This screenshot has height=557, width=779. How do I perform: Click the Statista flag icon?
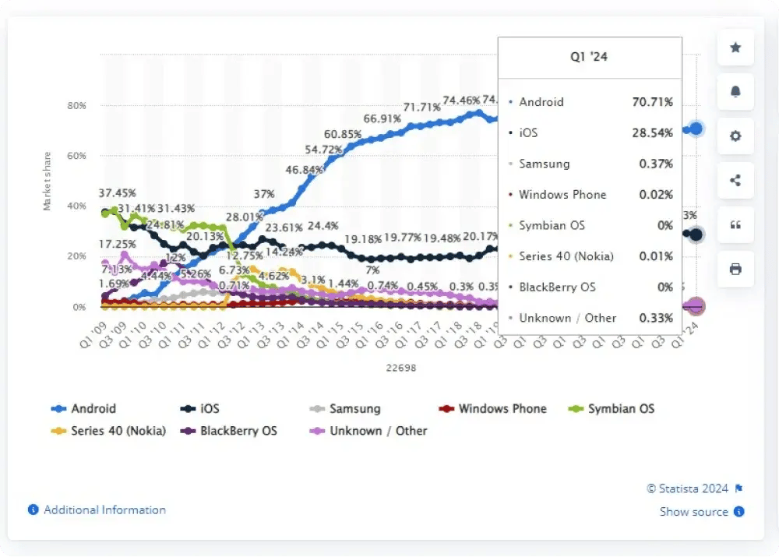click(738, 488)
